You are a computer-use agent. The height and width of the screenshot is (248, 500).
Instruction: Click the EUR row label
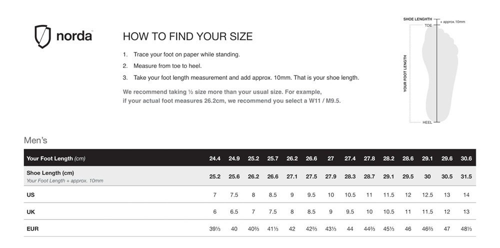coord(32,229)
